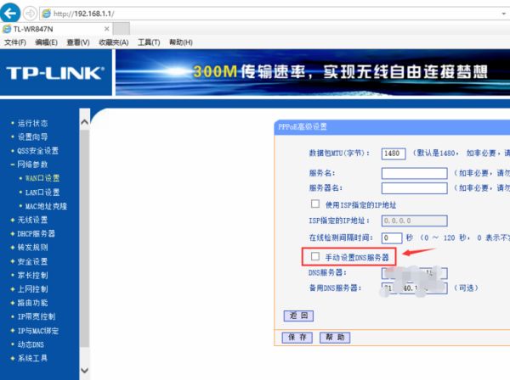This screenshot has height=380, width=510.
Task: Click the sidebar scroll up arrow
Action: pos(83,122)
